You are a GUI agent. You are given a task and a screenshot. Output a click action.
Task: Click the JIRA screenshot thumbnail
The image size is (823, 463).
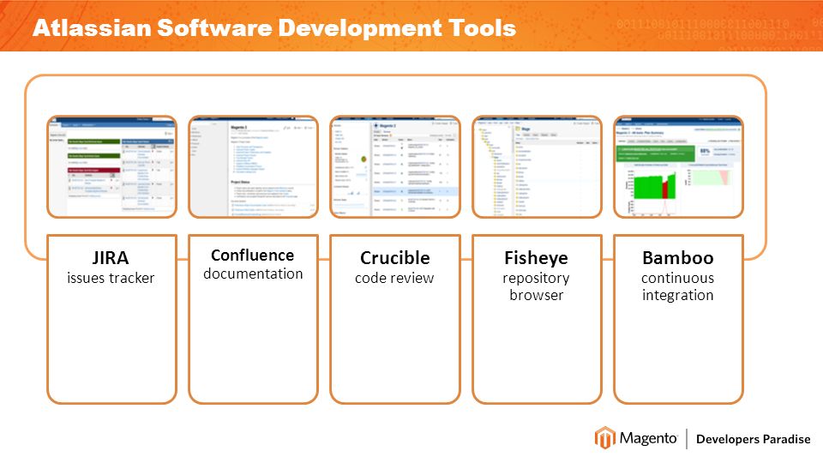[x=111, y=166]
